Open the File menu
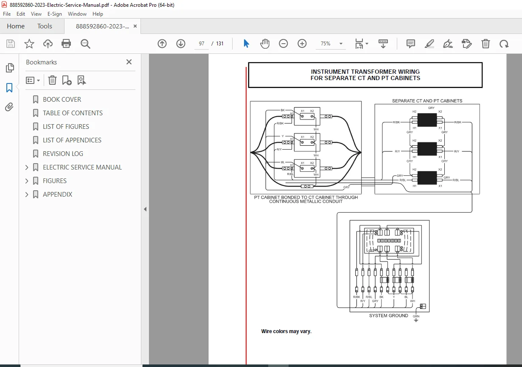 (7, 14)
